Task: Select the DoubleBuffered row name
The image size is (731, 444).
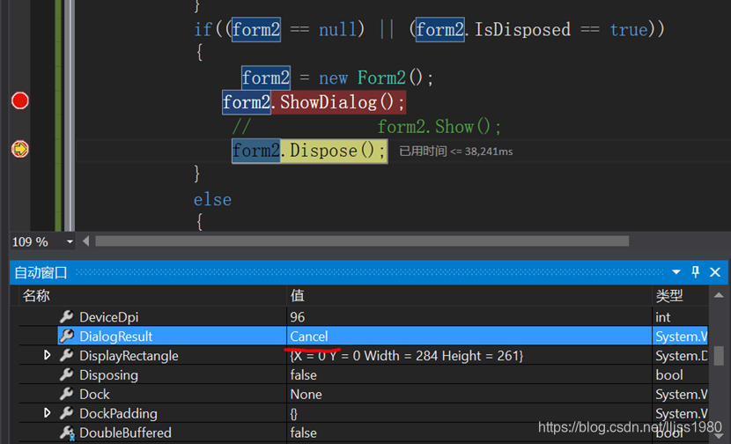Action: click(125, 433)
